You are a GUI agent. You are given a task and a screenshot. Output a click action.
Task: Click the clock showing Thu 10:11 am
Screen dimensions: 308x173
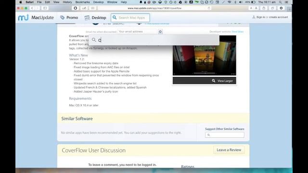point(267,2)
